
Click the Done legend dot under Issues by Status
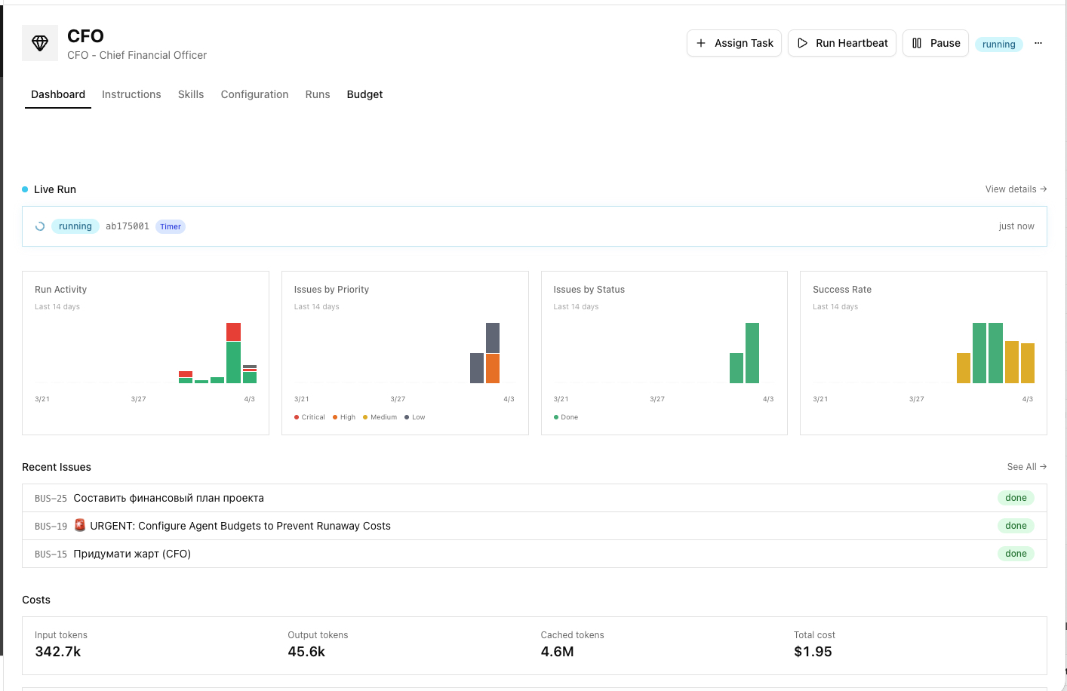[x=555, y=417]
